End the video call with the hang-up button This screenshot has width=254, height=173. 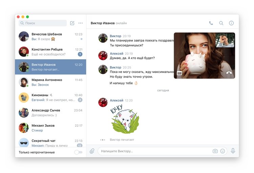point(229,73)
